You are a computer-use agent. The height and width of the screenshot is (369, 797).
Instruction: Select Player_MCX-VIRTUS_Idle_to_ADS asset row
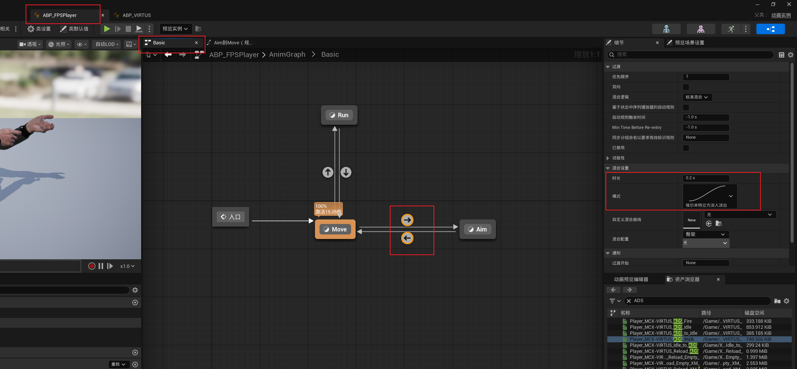699,345
